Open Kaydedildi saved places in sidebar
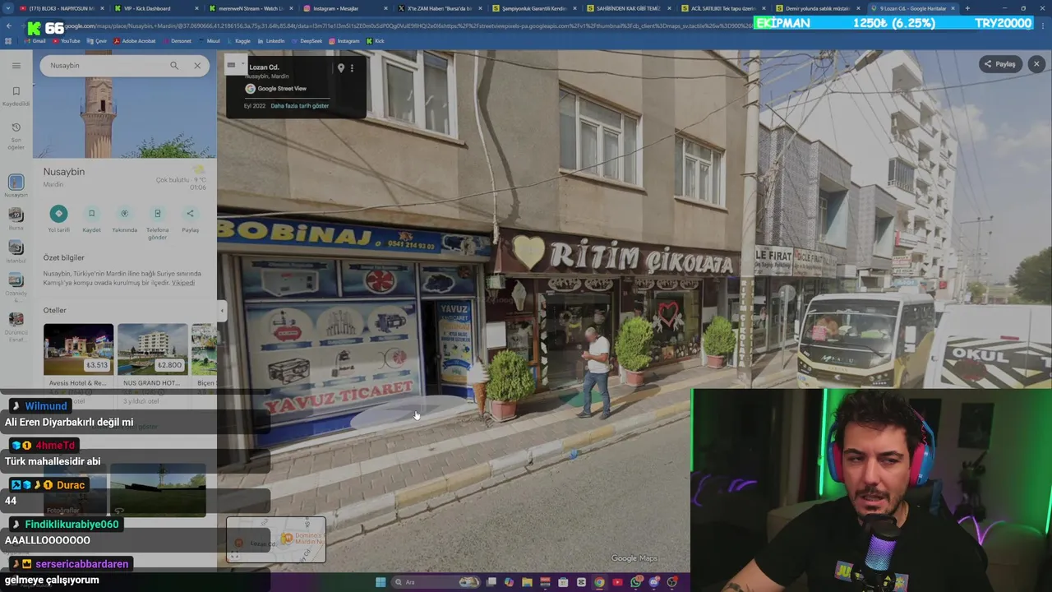 [x=16, y=95]
